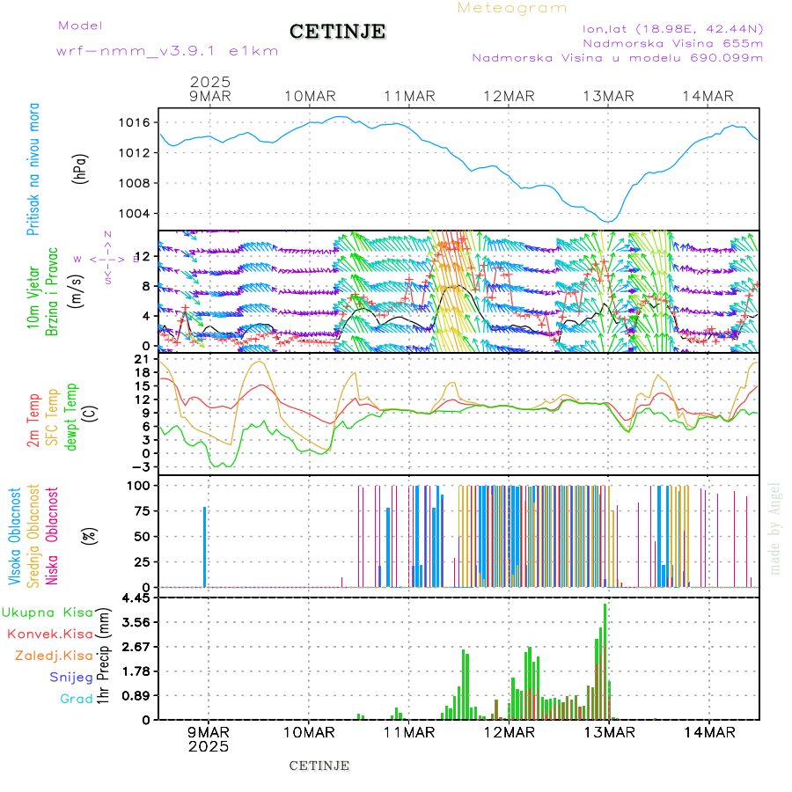This screenshot has width=792, height=792.
Task: Click the orange "Zaledj.Kisa" legend label
Action: click(x=54, y=656)
